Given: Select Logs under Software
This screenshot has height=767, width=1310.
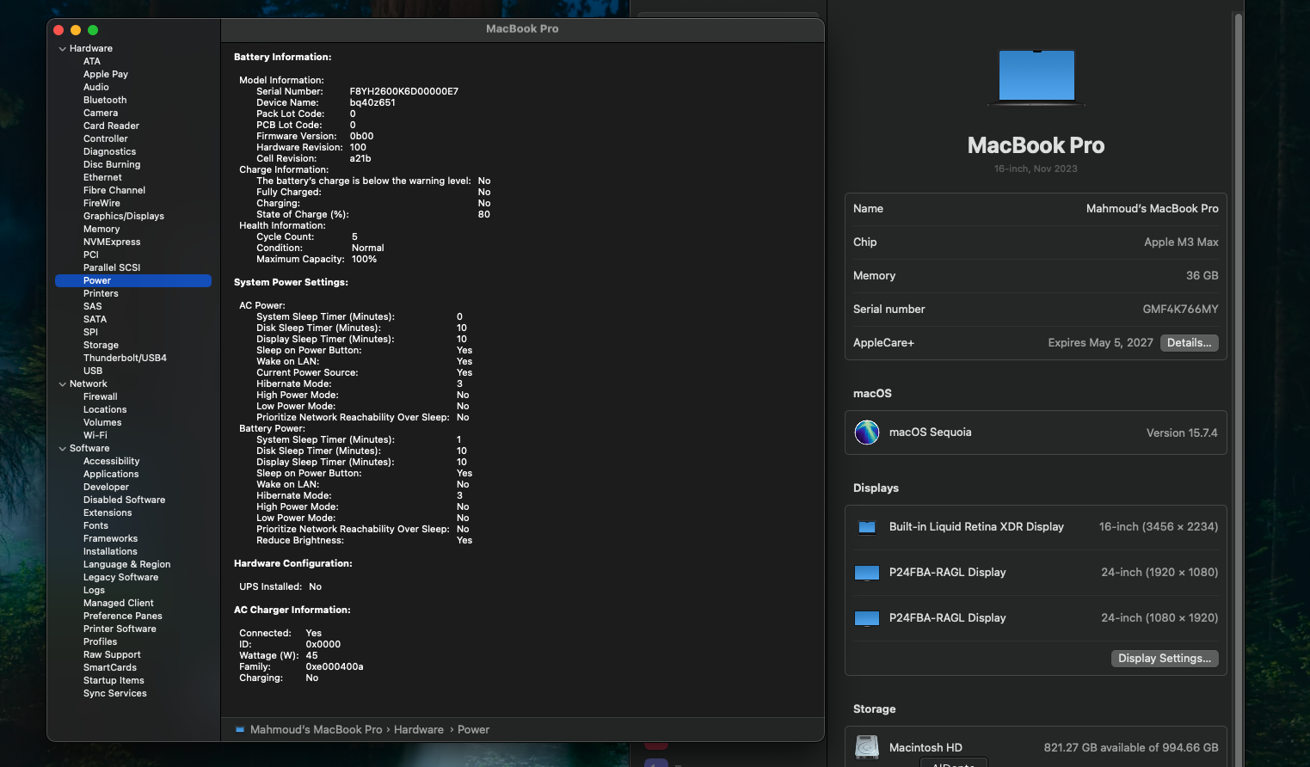Looking at the screenshot, I should tap(94, 591).
